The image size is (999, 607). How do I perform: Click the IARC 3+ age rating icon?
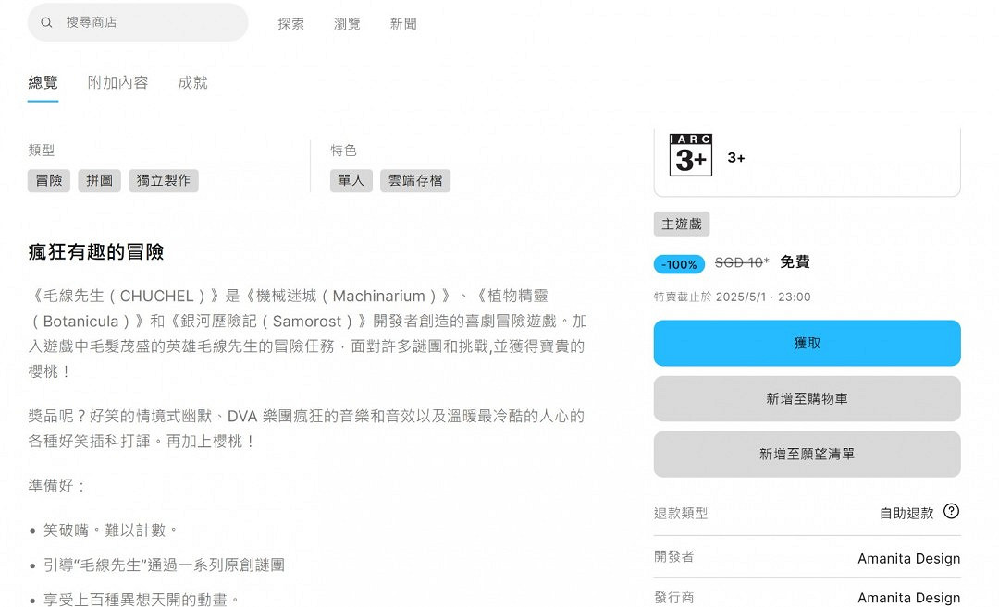click(x=690, y=158)
